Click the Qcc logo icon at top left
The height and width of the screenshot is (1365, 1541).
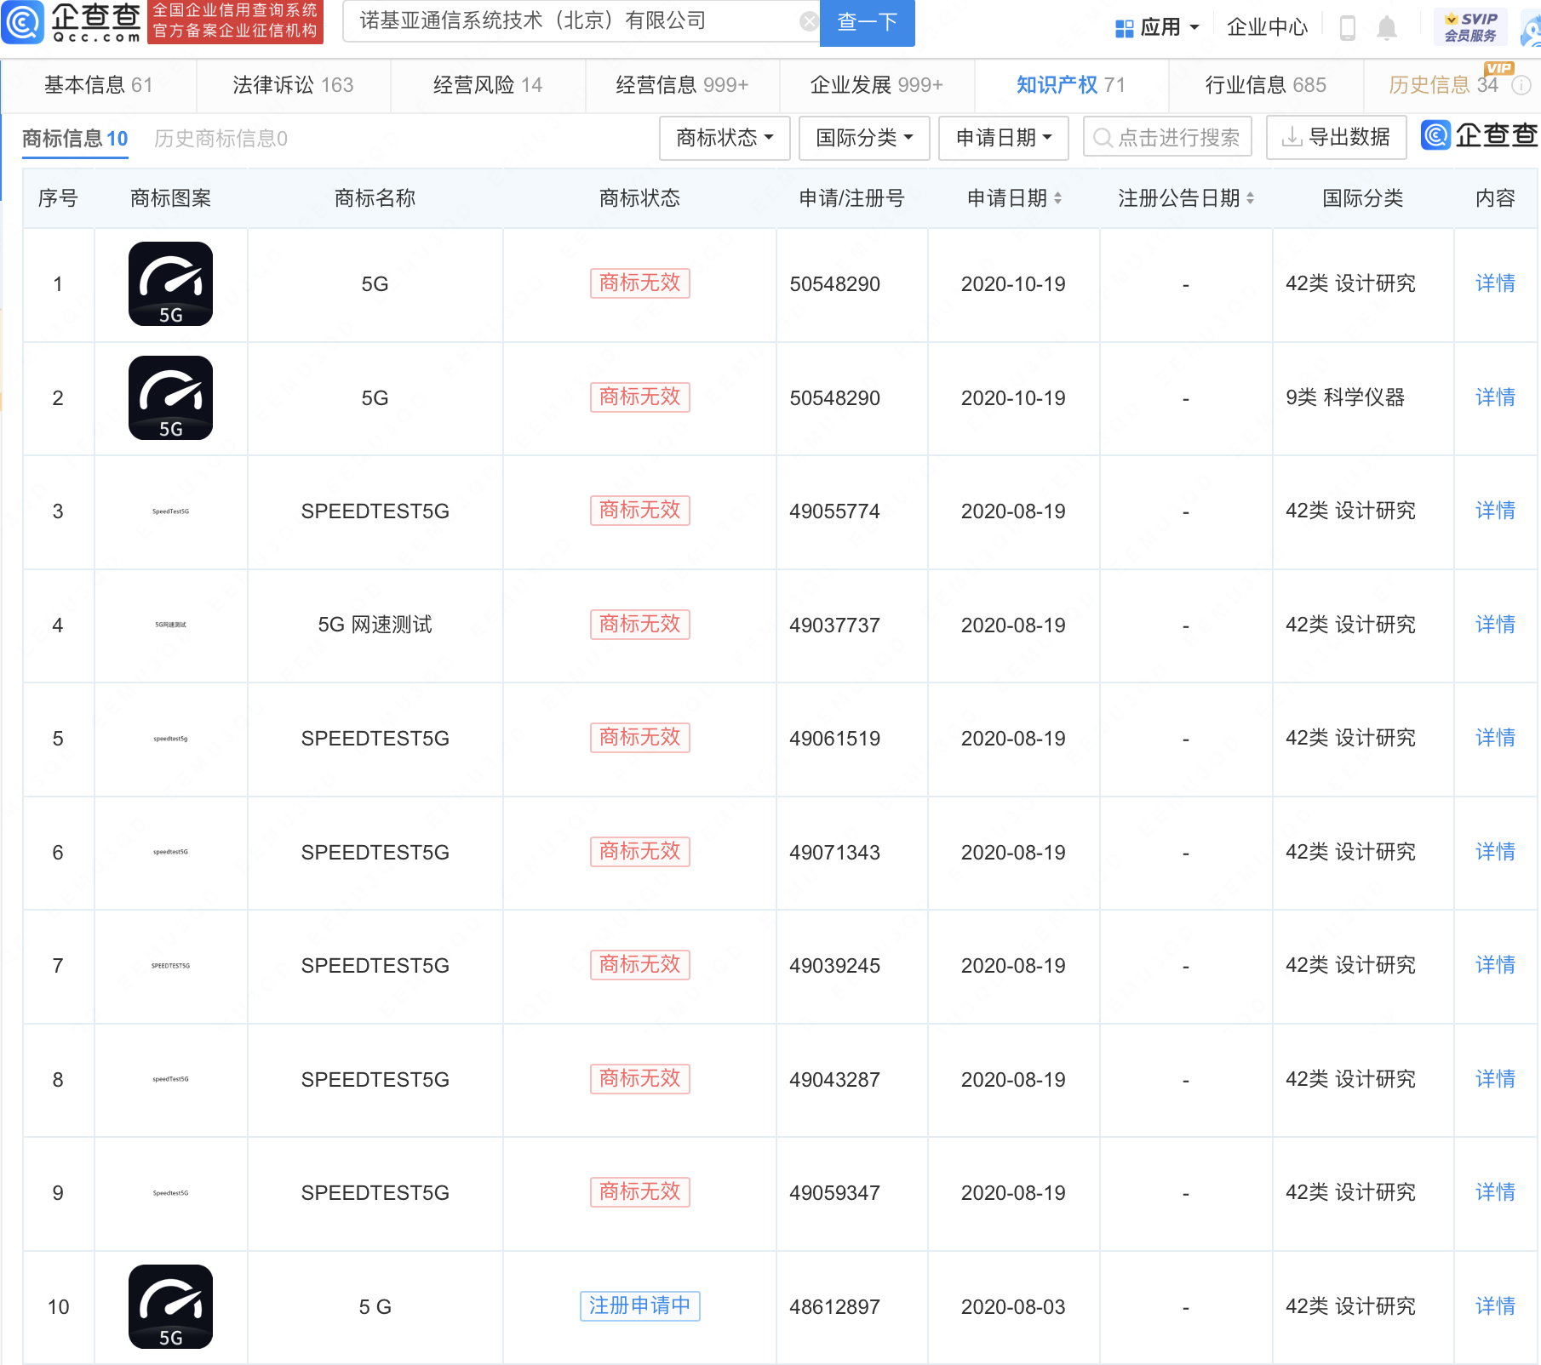pyautogui.click(x=23, y=22)
